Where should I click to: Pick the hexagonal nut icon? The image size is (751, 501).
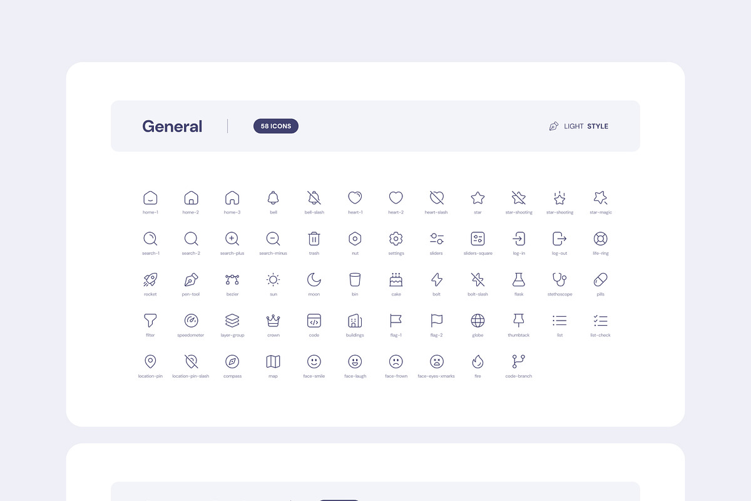pyautogui.click(x=355, y=239)
